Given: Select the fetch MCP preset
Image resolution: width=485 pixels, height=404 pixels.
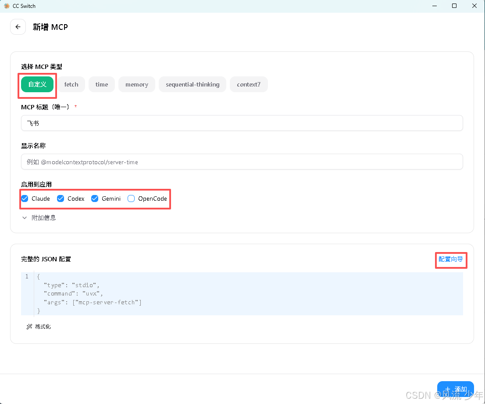Looking at the screenshot, I should [71, 84].
